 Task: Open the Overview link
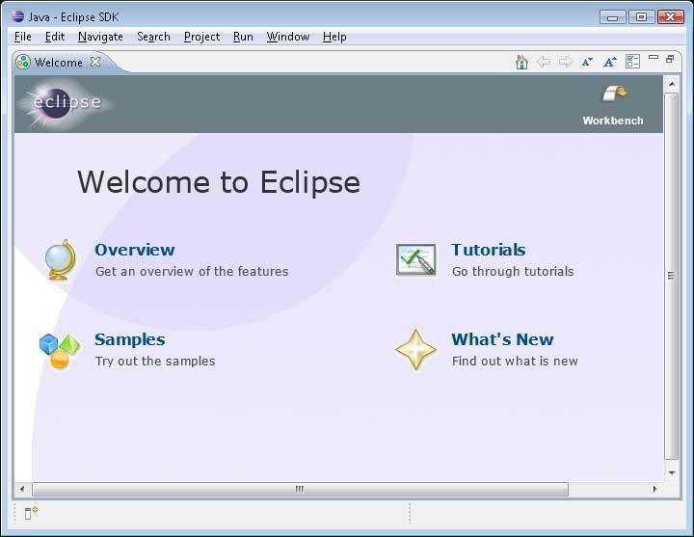pyautogui.click(x=135, y=250)
